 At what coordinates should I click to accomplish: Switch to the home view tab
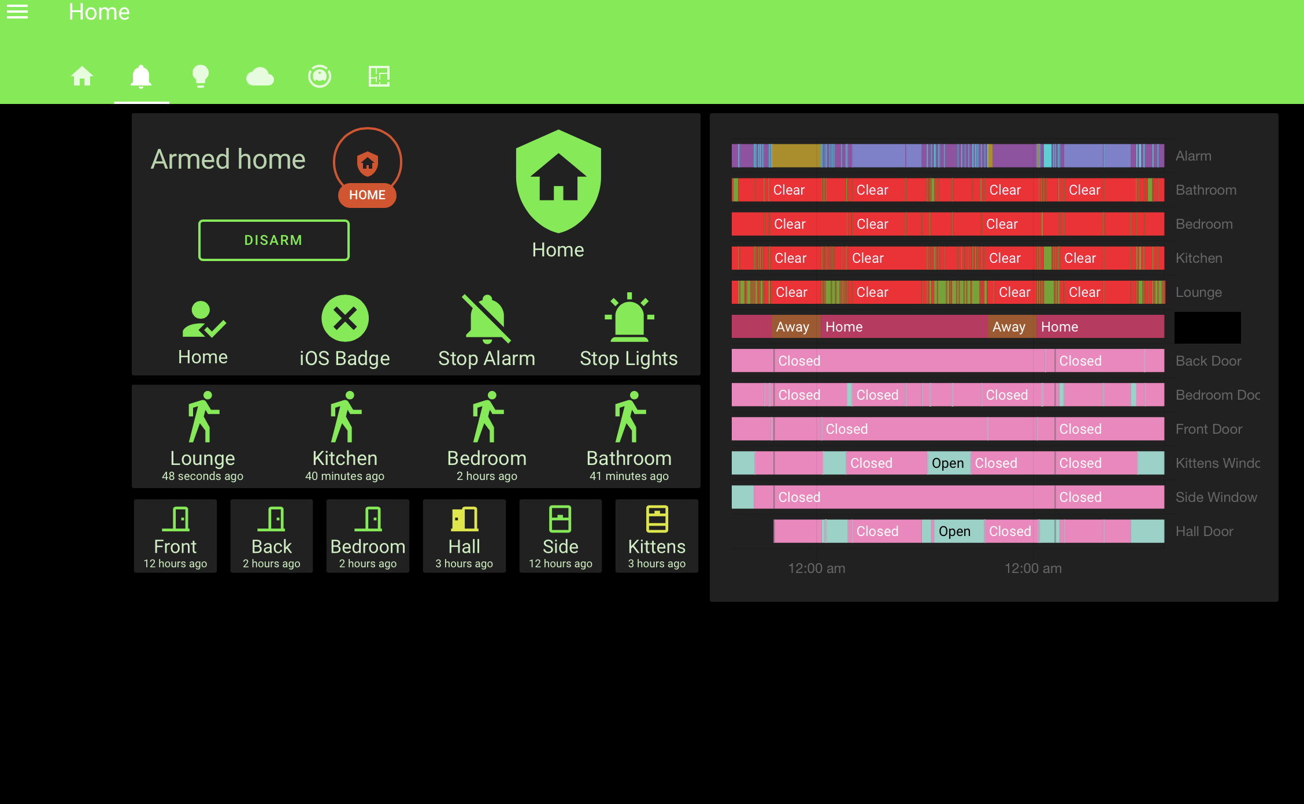(x=82, y=76)
